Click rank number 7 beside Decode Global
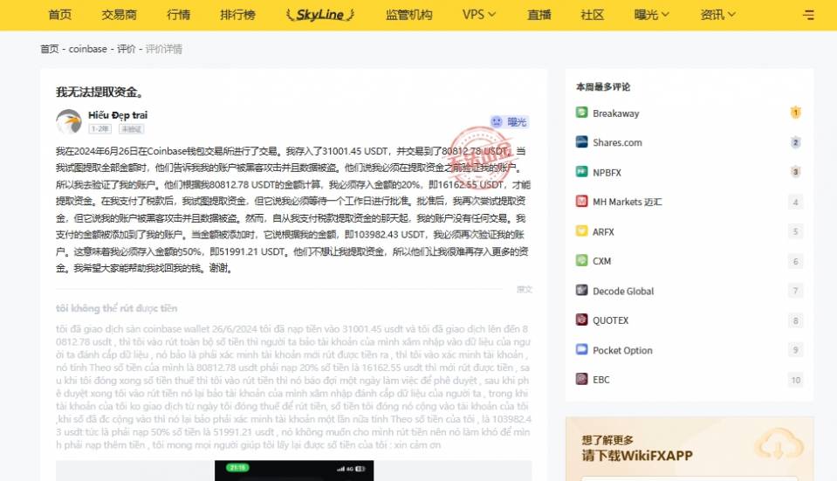Image resolution: width=837 pixels, height=481 pixels. pos(795,291)
